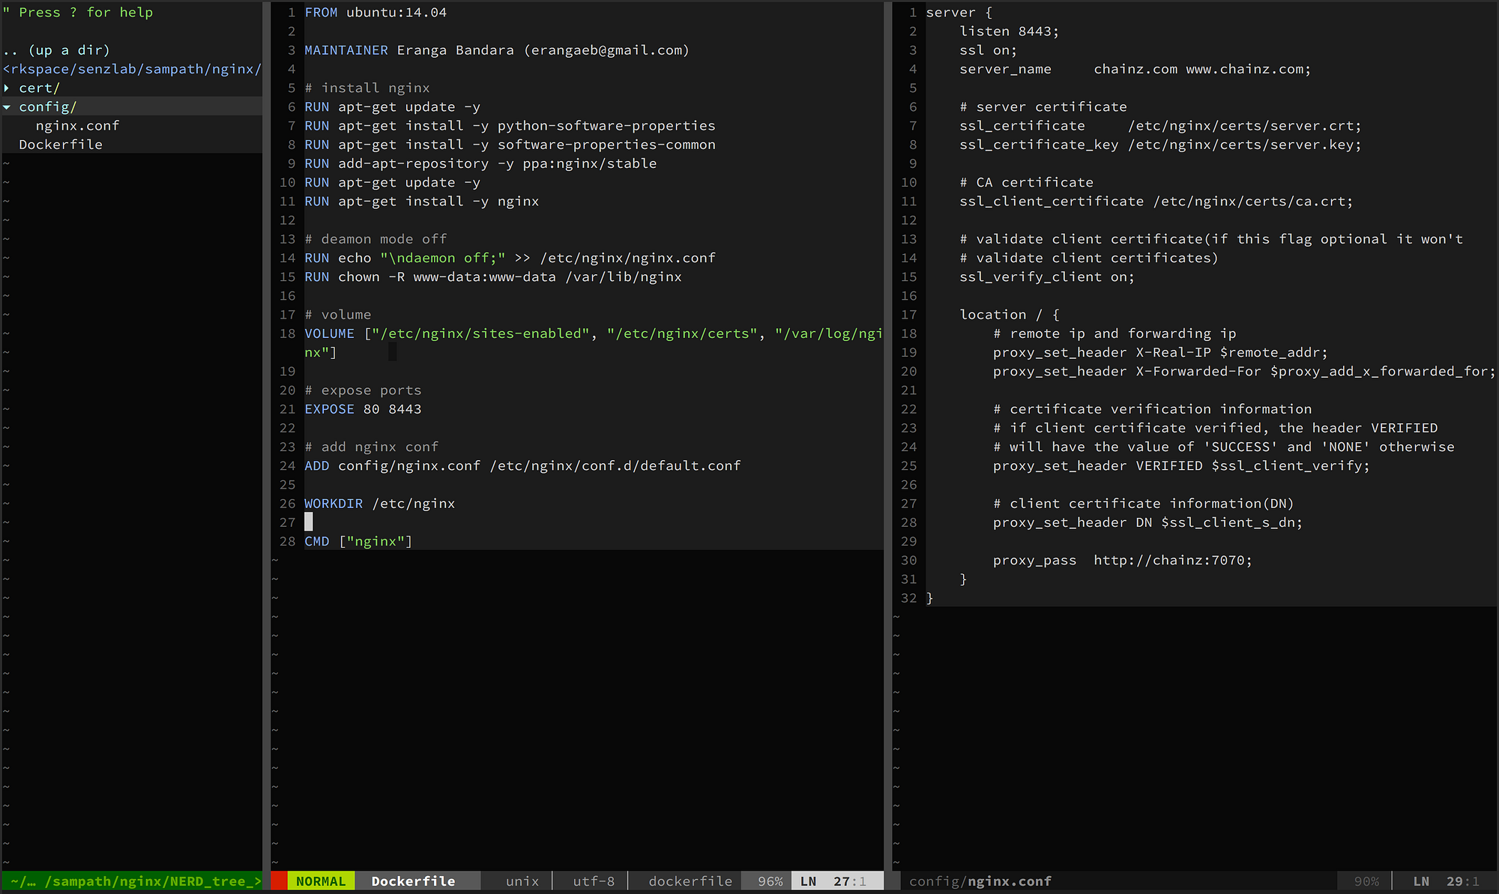
Task: Click the utf-8 encoding indicator
Action: point(594,881)
